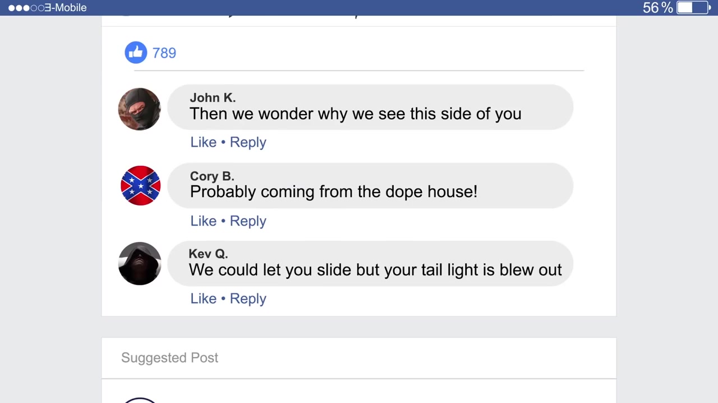Tap the signal strength dots
The image size is (718, 403).
[x=26, y=8]
